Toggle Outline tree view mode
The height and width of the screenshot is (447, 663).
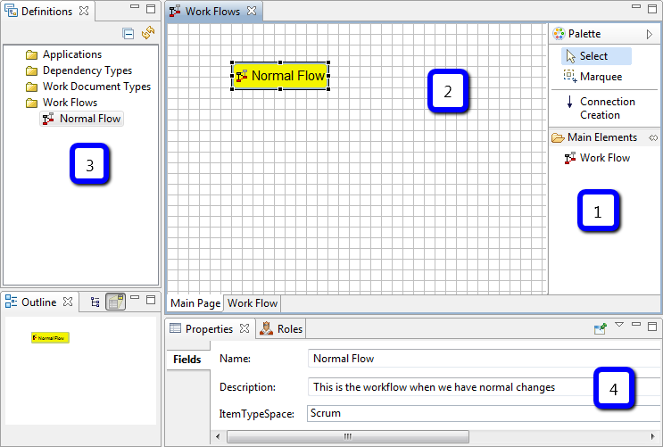point(95,302)
